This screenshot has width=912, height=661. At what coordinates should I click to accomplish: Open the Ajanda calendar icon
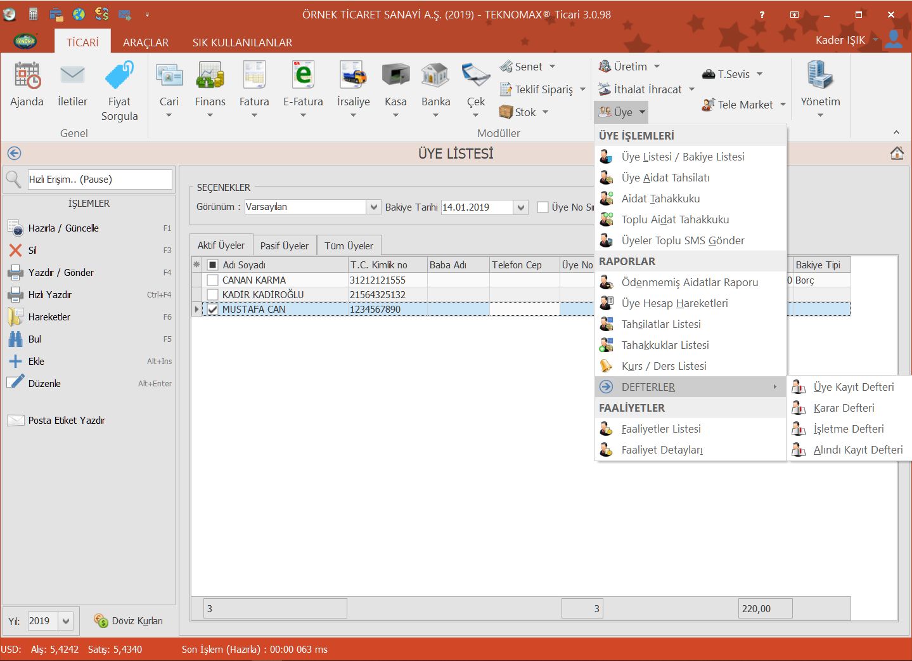27,76
